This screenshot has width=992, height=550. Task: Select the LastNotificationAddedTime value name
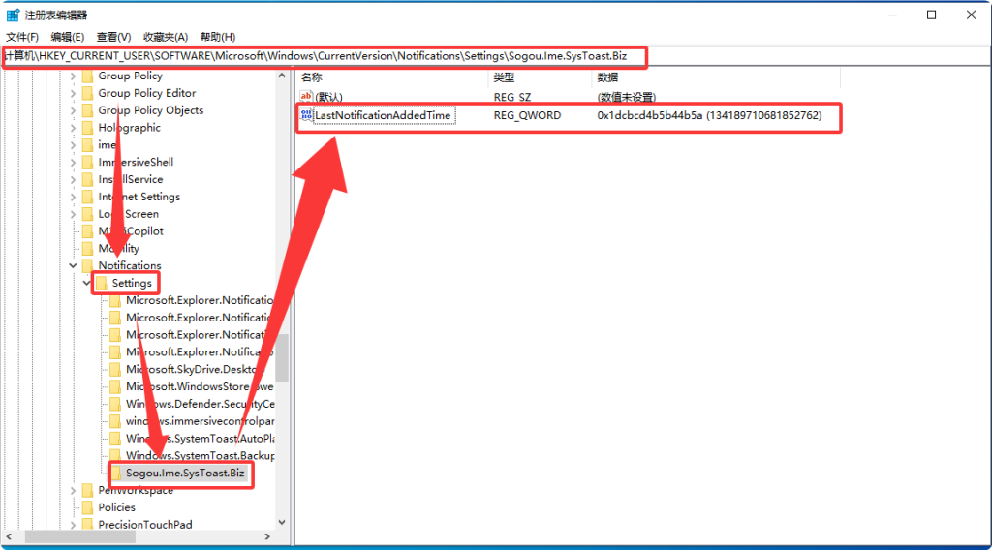point(384,115)
